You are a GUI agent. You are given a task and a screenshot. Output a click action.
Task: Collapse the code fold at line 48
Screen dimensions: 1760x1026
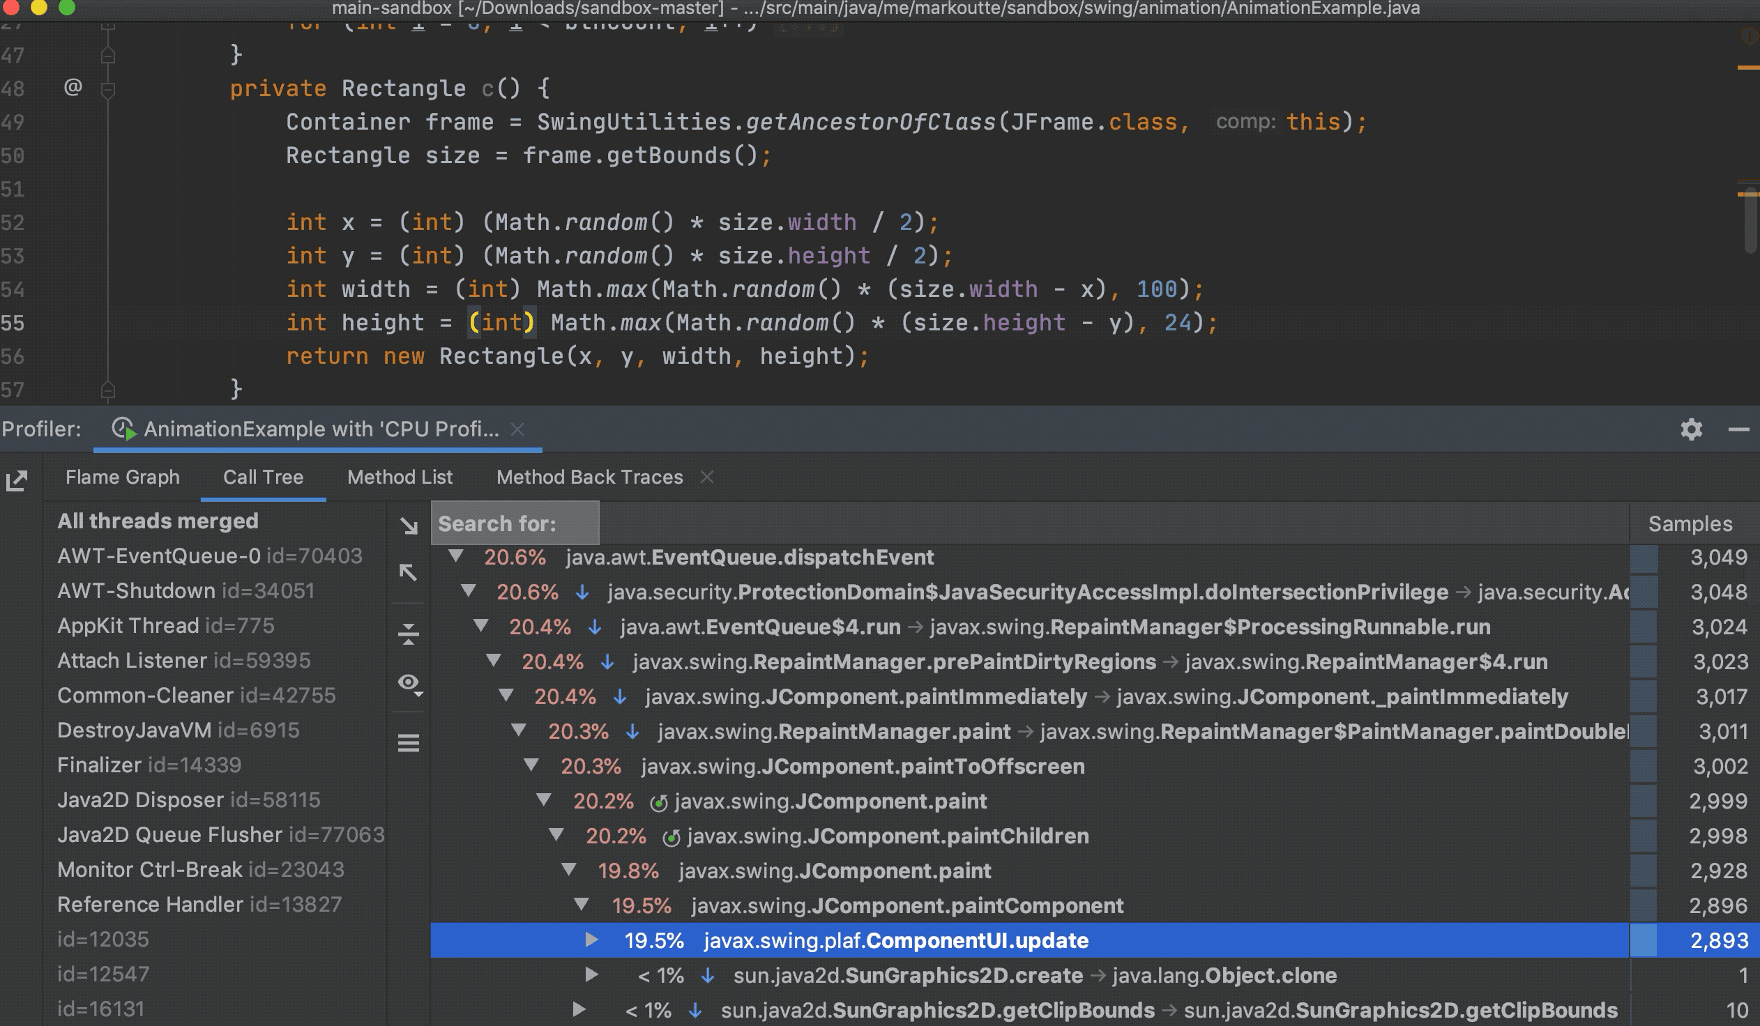pyautogui.click(x=108, y=89)
